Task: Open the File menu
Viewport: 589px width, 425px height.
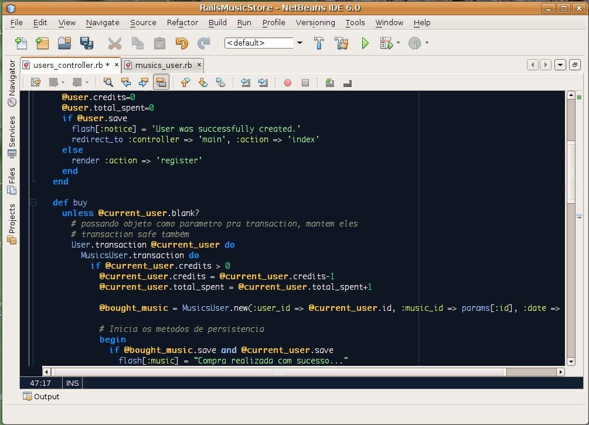Action: pos(16,23)
